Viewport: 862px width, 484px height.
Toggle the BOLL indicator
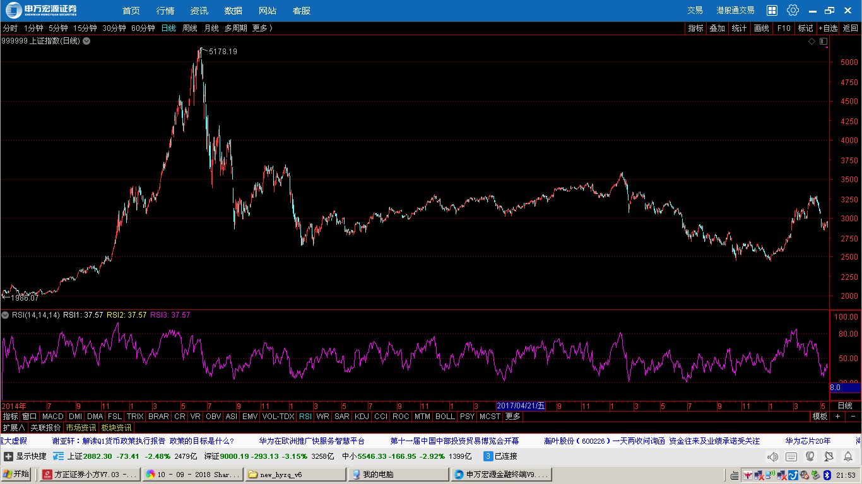pos(445,417)
